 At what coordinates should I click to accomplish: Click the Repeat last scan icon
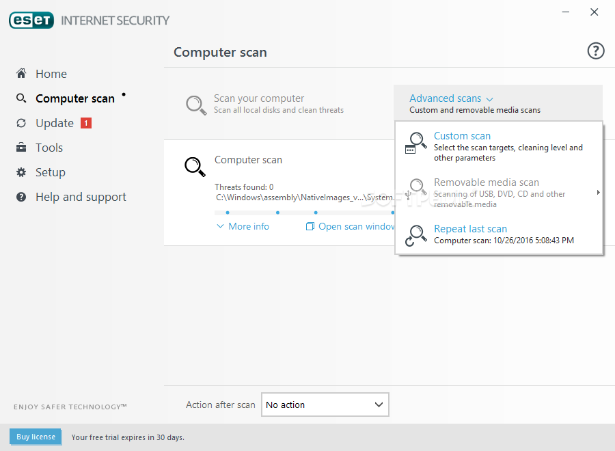pos(415,235)
